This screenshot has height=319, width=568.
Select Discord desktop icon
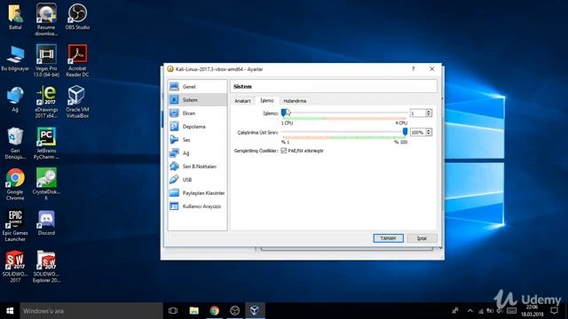[x=46, y=222]
